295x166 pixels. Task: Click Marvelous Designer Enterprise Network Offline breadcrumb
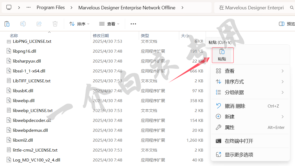[x=127, y=8]
